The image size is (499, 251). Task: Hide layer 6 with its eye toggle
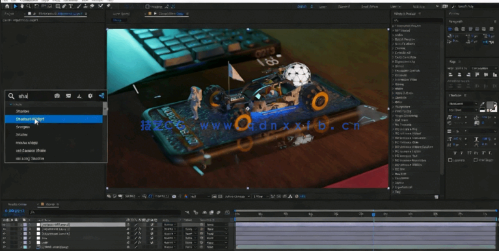(4, 247)
